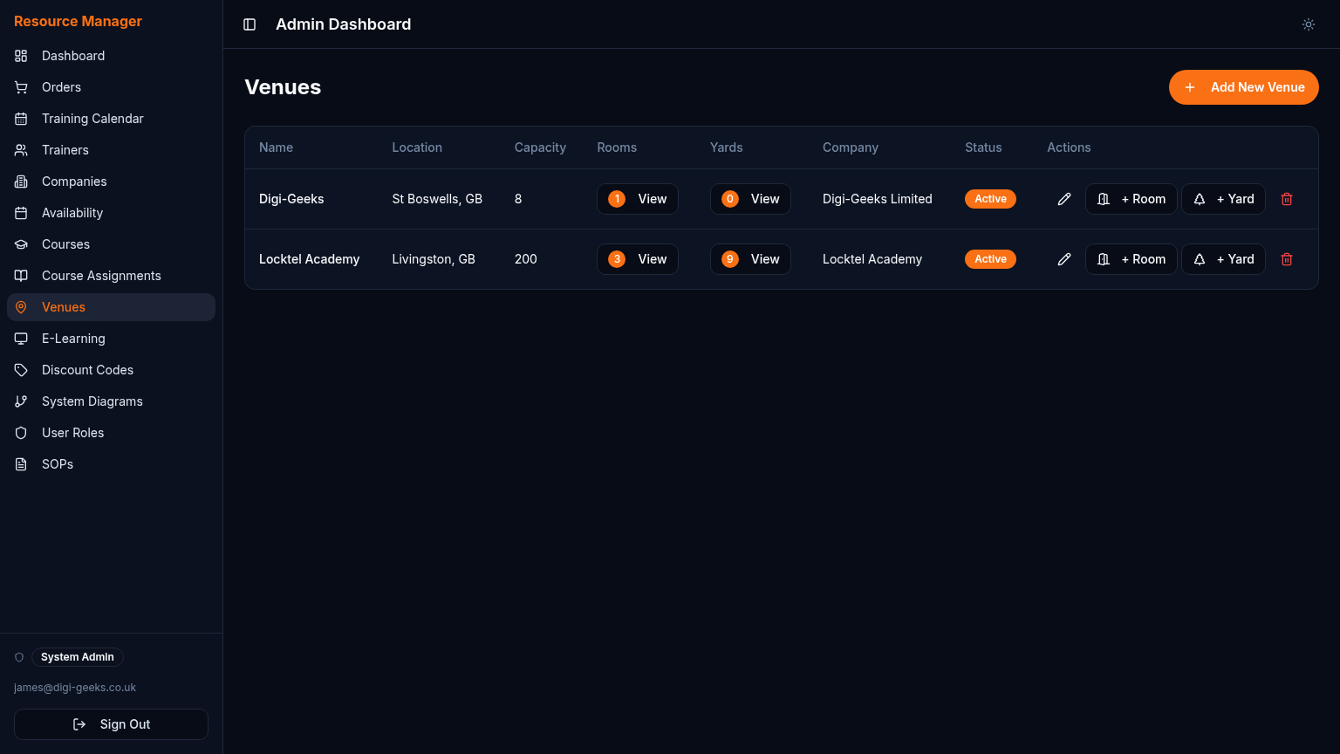Open the Courses page

(x=111, y=244)
